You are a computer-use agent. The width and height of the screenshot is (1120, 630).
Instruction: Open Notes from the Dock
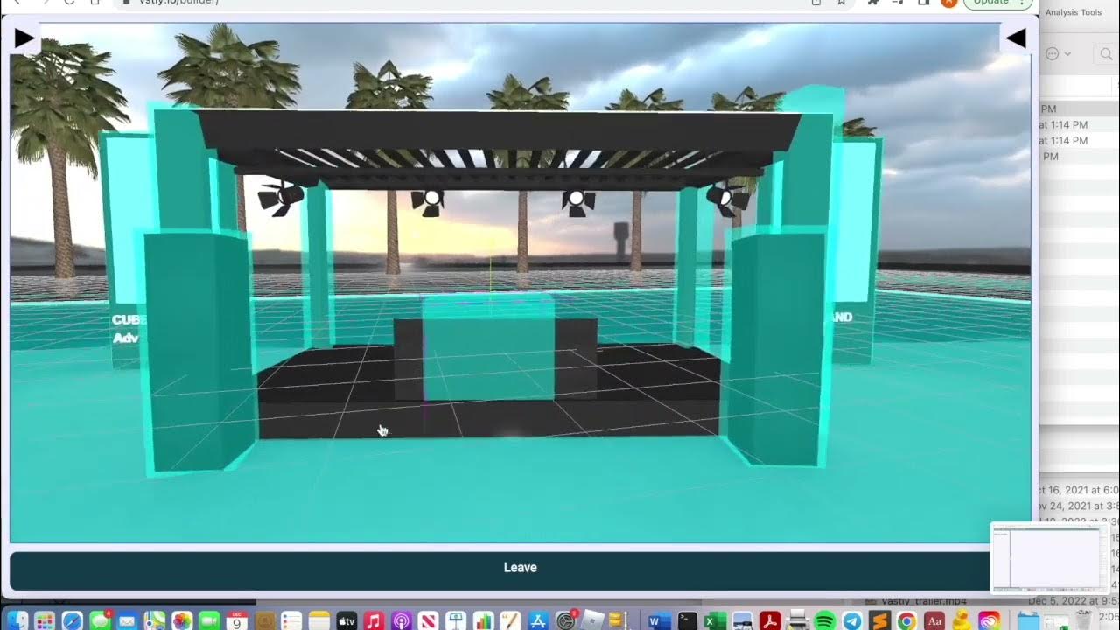(x=318, y=620)
